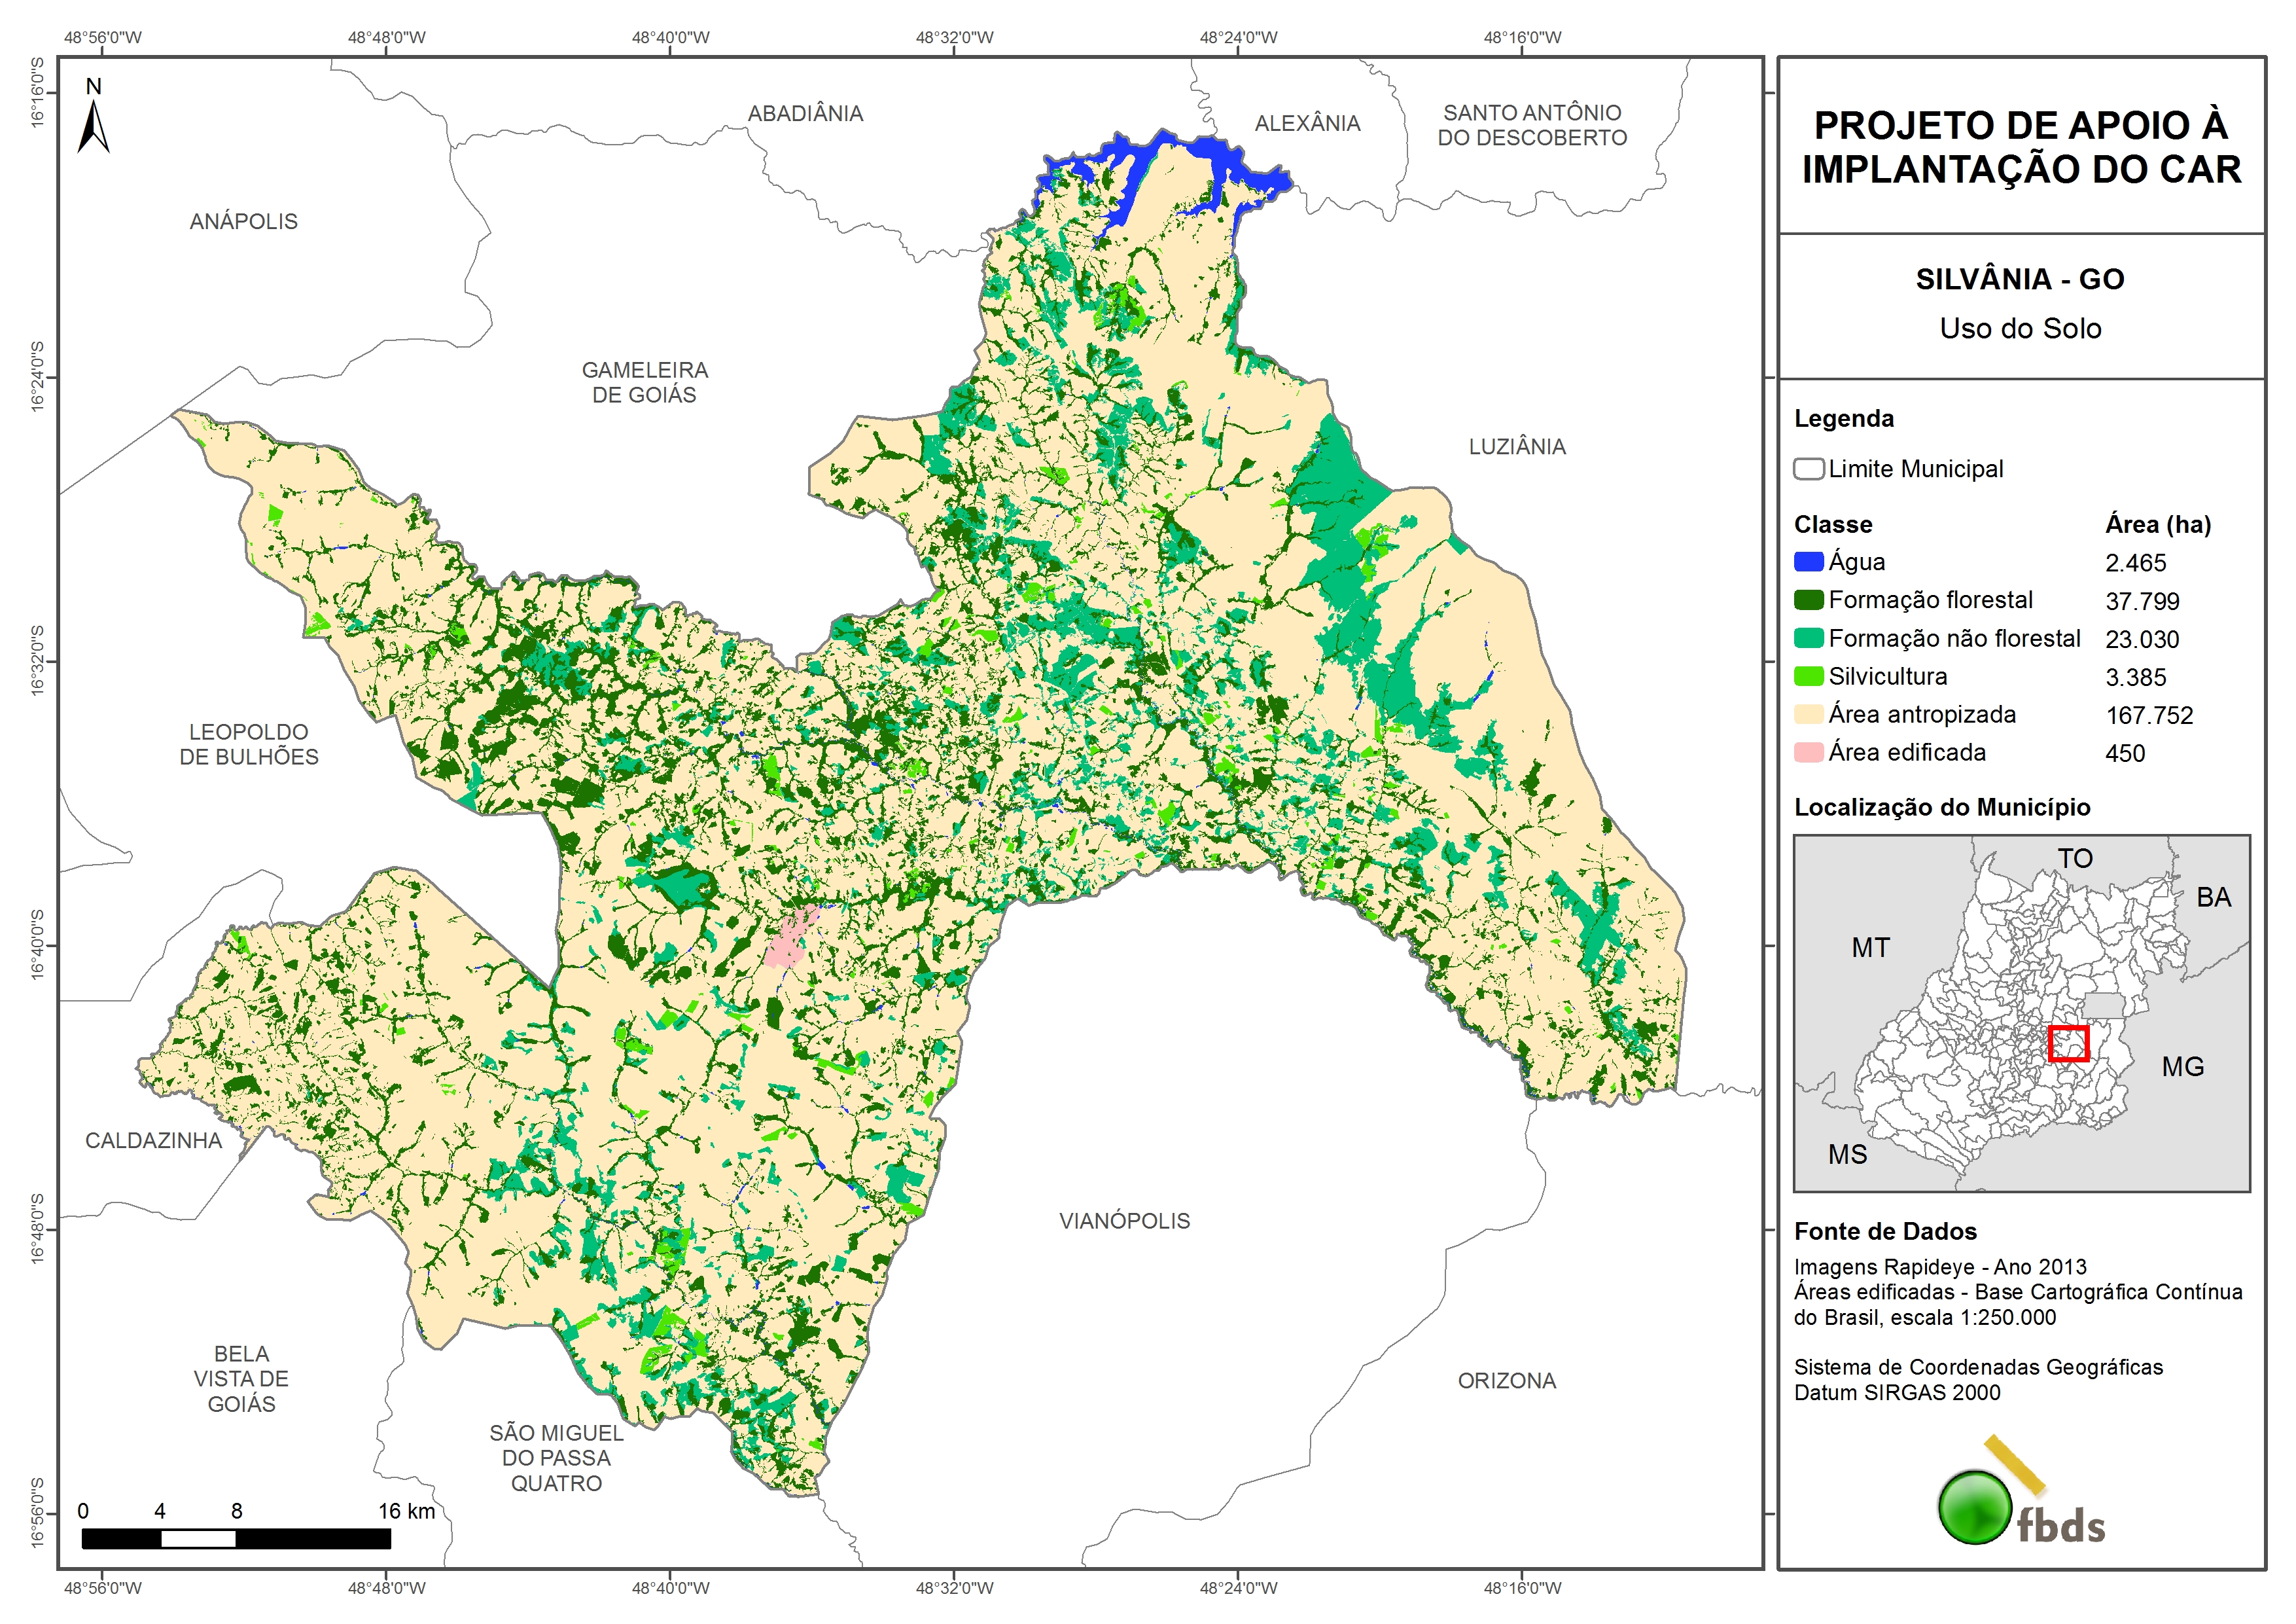Click the Água blue legend swatch
This screenshot has width=2296, height=1624.
click(x=1808, y=562)
